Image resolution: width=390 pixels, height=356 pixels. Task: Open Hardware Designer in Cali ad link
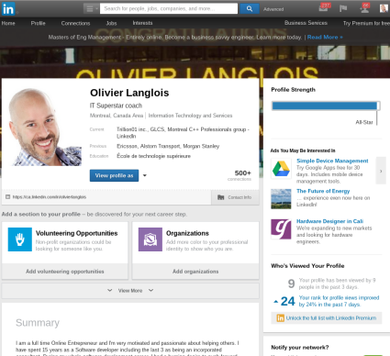tap(329, 221)
